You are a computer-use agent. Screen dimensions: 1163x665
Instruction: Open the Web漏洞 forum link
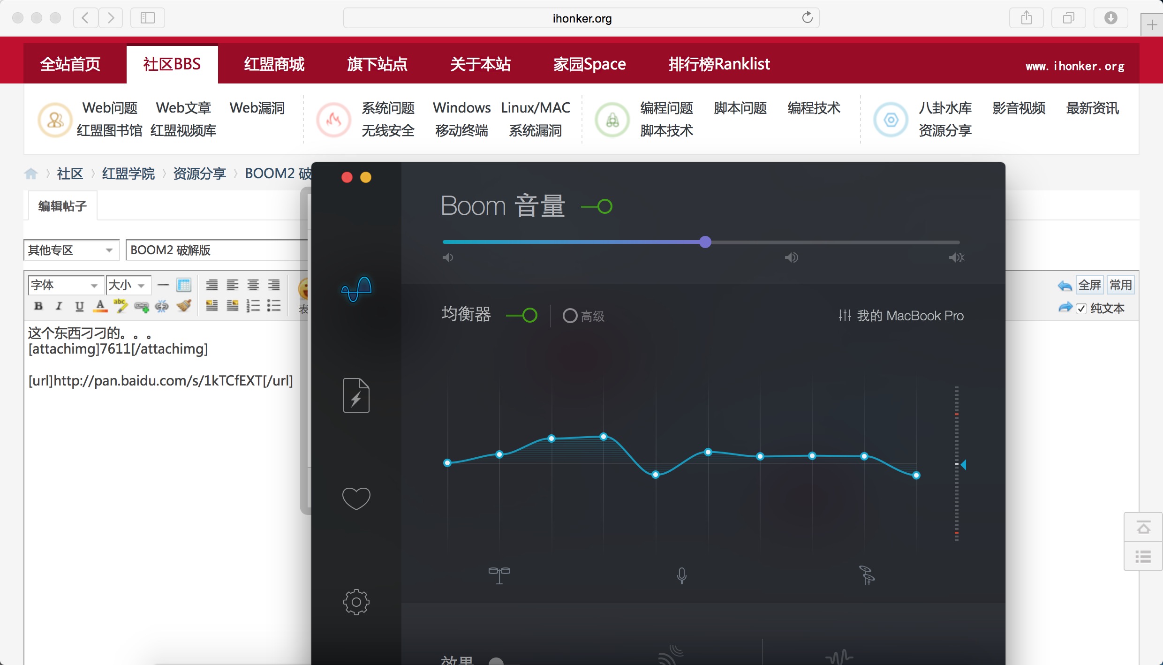point(257,108)
